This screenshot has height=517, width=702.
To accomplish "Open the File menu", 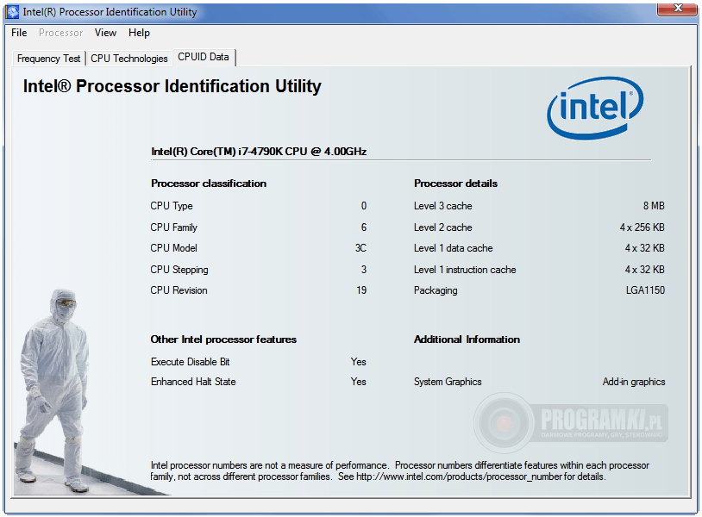I will tap(19, 33).
